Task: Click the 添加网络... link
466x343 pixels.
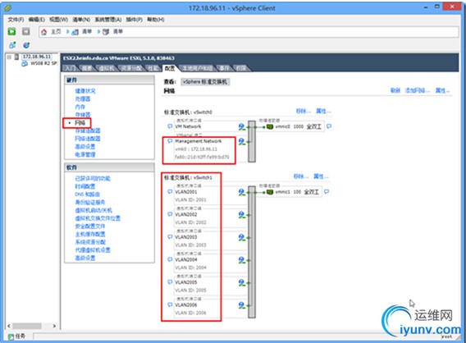Action: tap(418, 90)
